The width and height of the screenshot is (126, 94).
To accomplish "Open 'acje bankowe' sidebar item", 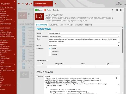I will click(5, 46).
